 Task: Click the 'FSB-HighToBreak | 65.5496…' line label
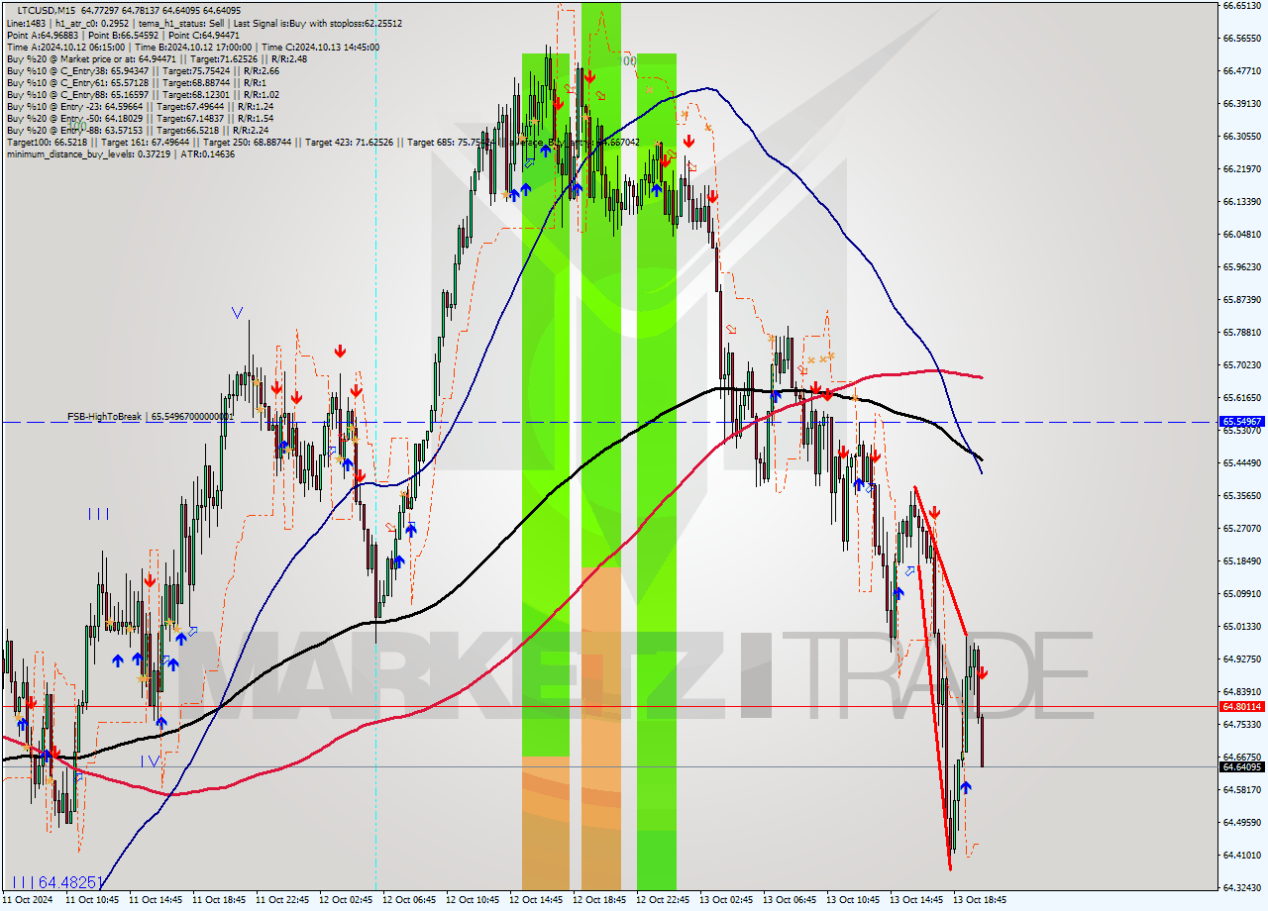(x=151, y=417)
